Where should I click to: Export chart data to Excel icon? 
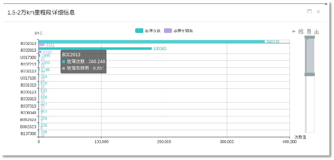click(301, 31)
